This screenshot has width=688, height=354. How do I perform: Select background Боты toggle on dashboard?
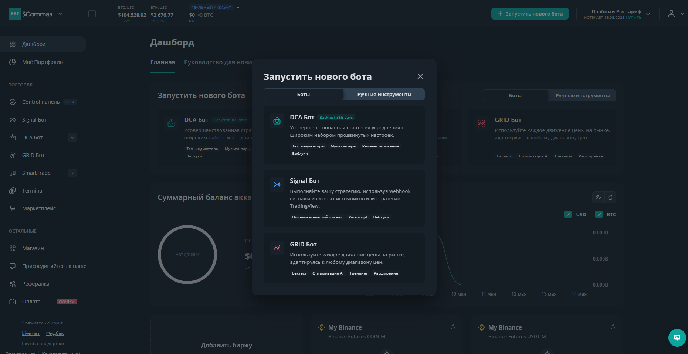pos(515,95)
